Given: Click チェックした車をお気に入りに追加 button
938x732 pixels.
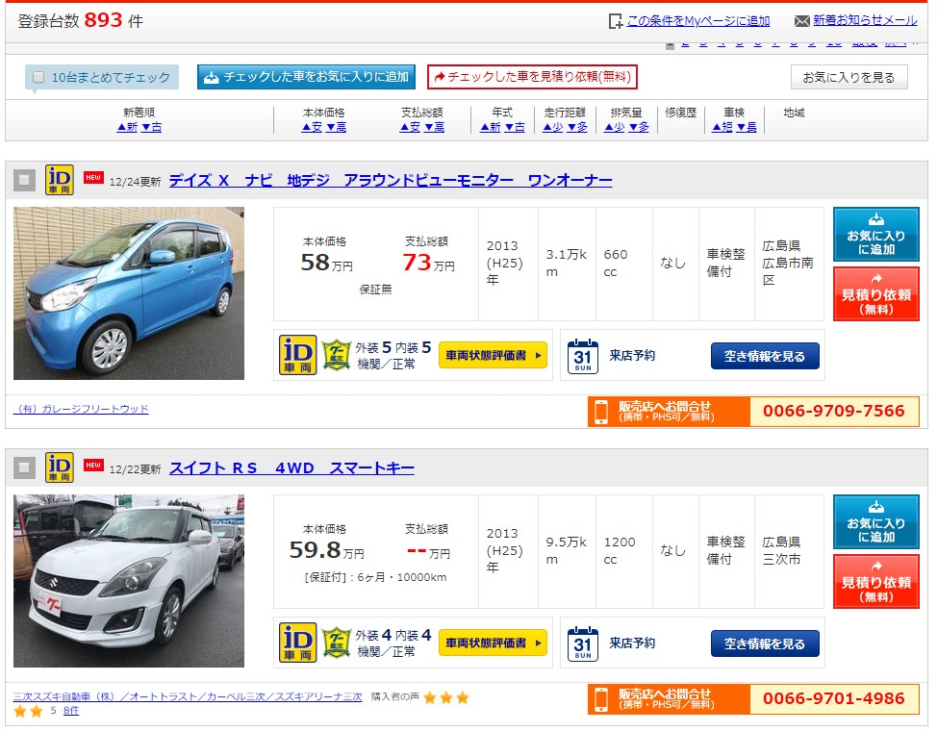Looking at the screenshot, I should point(306,77).
